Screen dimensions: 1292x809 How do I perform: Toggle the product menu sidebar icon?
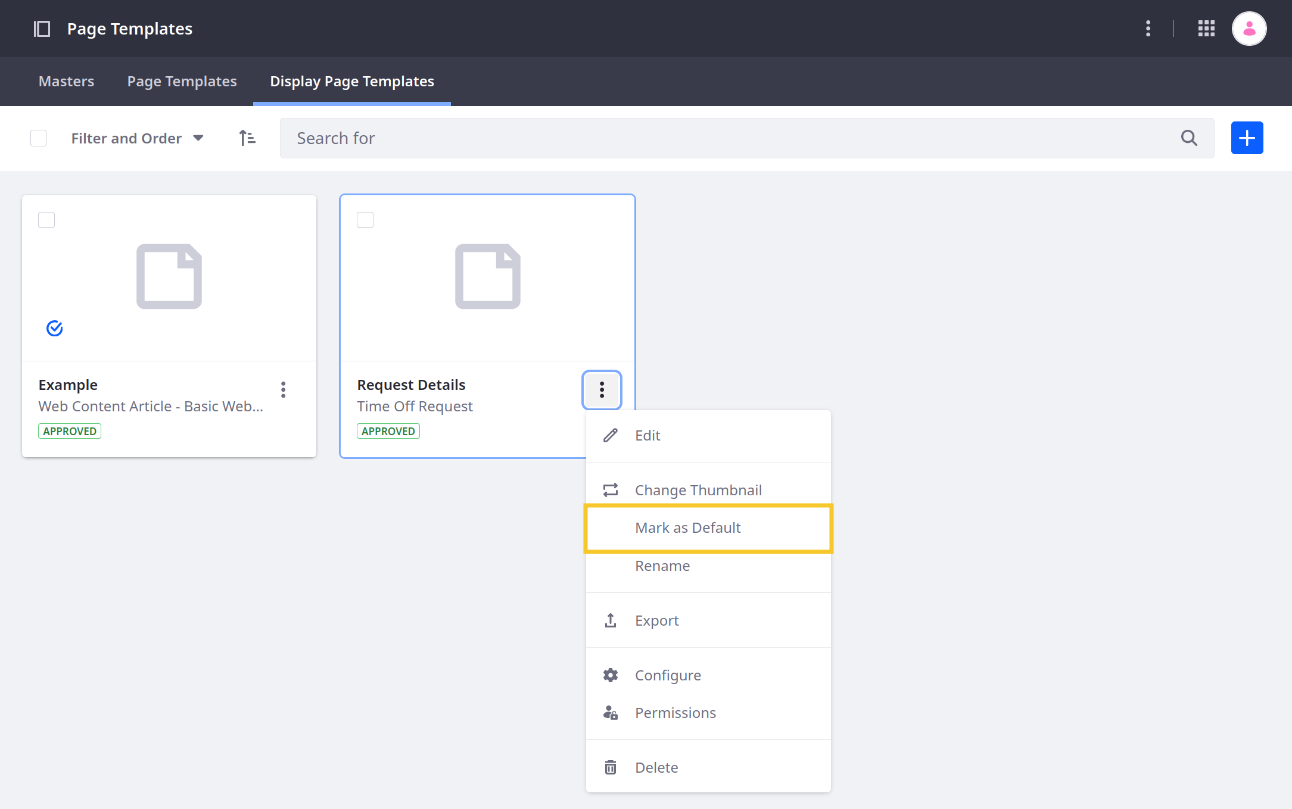[42, 29]
